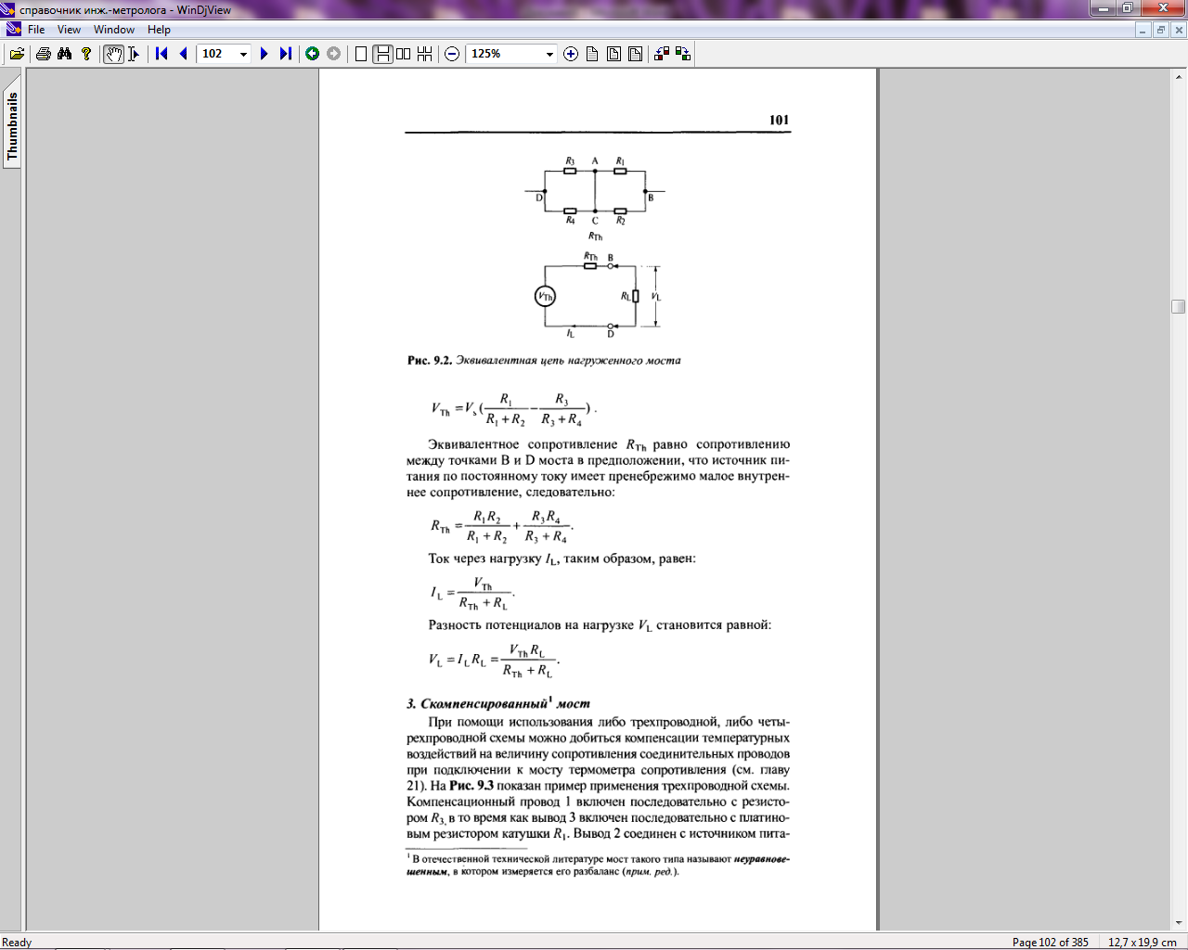Open the View menu
1188x950 pixels.
69,30
